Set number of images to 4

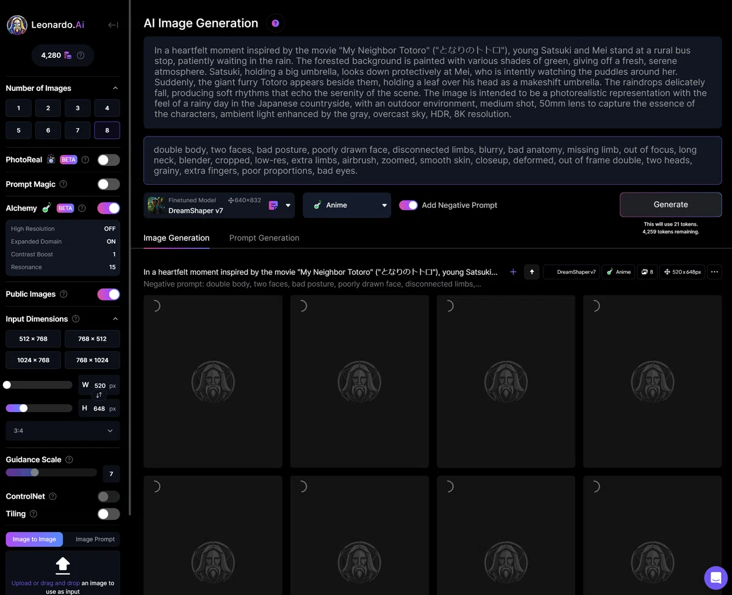pyautogui.click(x=107, y=108)
